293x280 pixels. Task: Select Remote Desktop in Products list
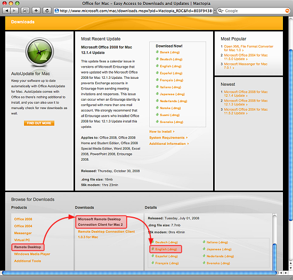pyautogui.click(x=28, y=247)
